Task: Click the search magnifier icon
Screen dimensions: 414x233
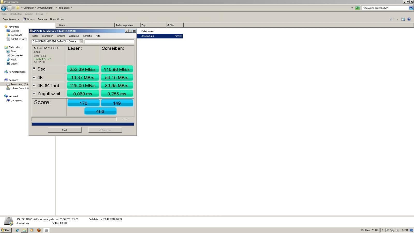Action: (411, 8)
